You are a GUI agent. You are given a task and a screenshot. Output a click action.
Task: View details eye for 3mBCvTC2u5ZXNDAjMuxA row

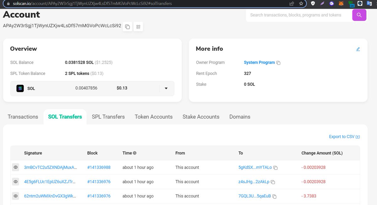pos(15,167)
